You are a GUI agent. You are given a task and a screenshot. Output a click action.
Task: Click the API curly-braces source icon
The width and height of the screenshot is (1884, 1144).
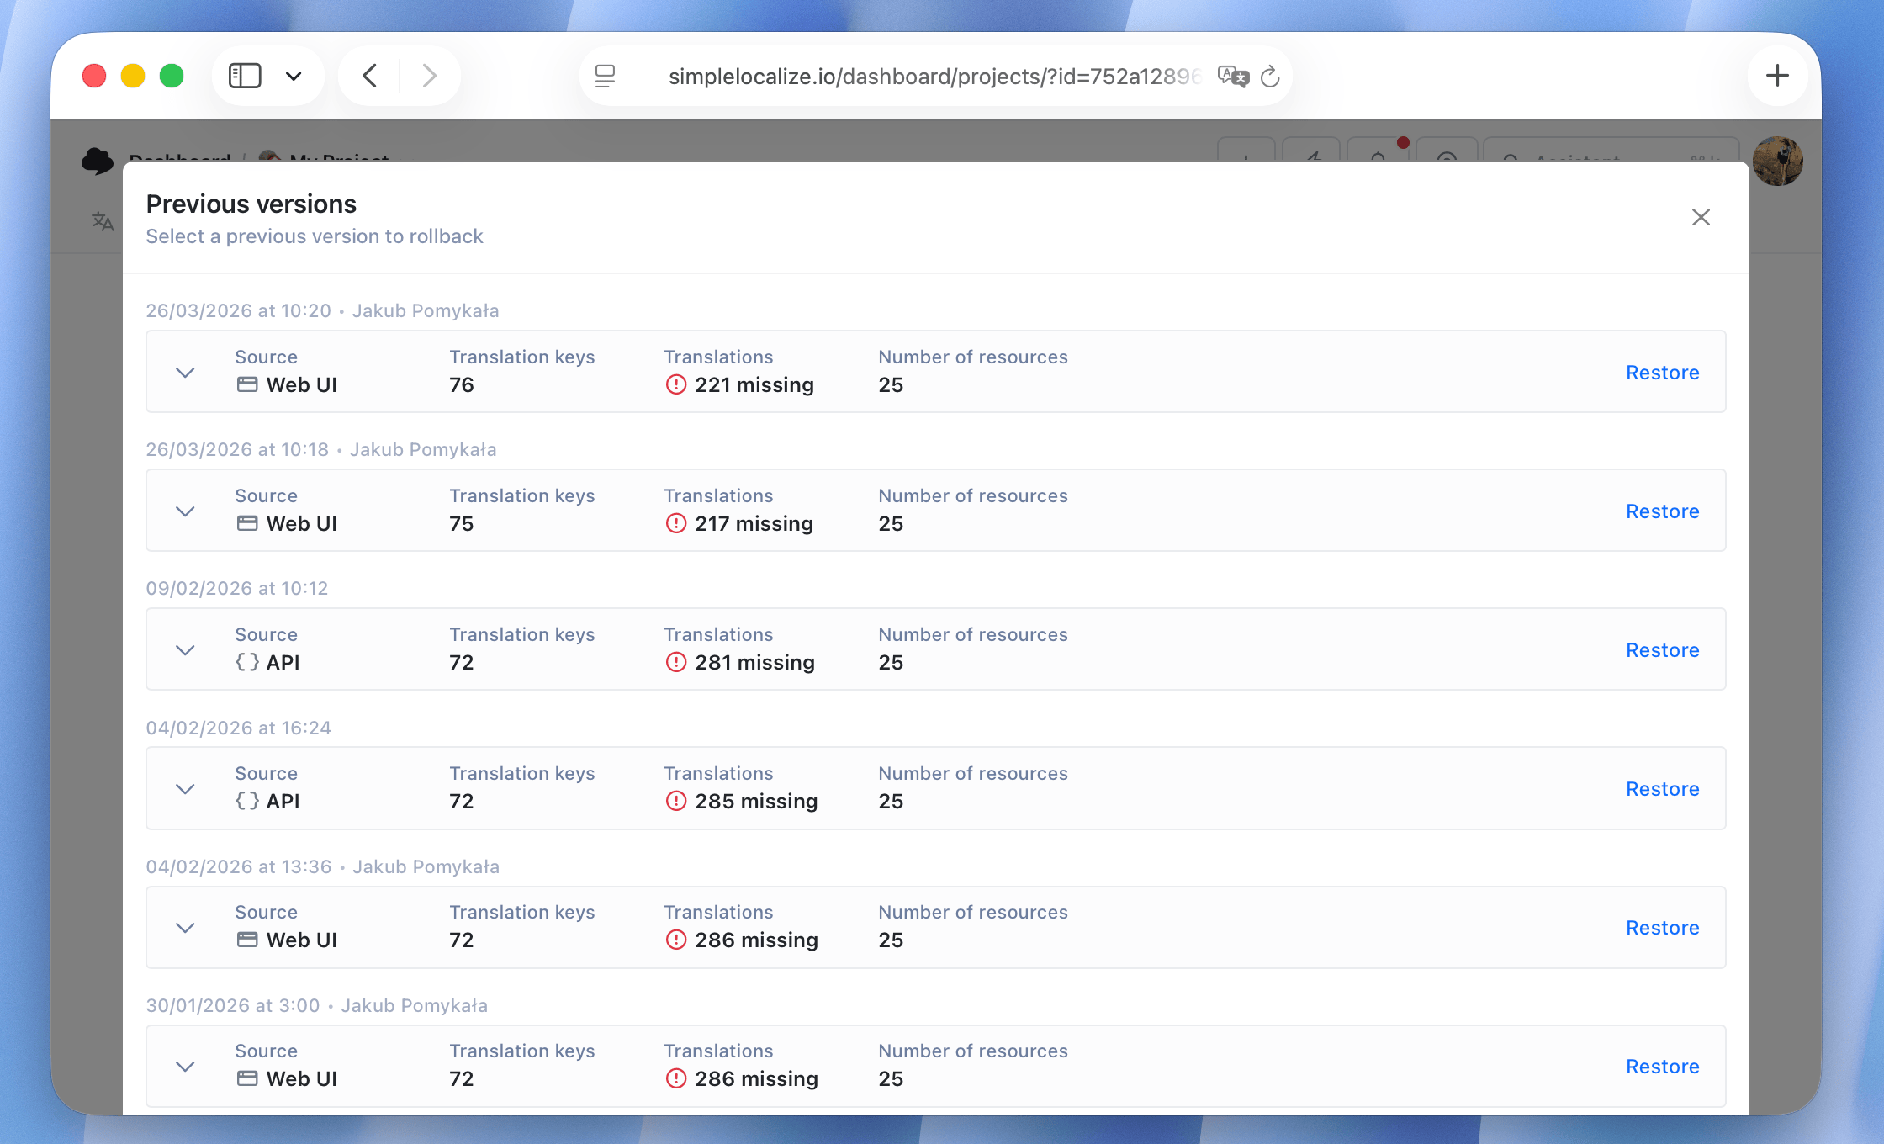point(246,661)
